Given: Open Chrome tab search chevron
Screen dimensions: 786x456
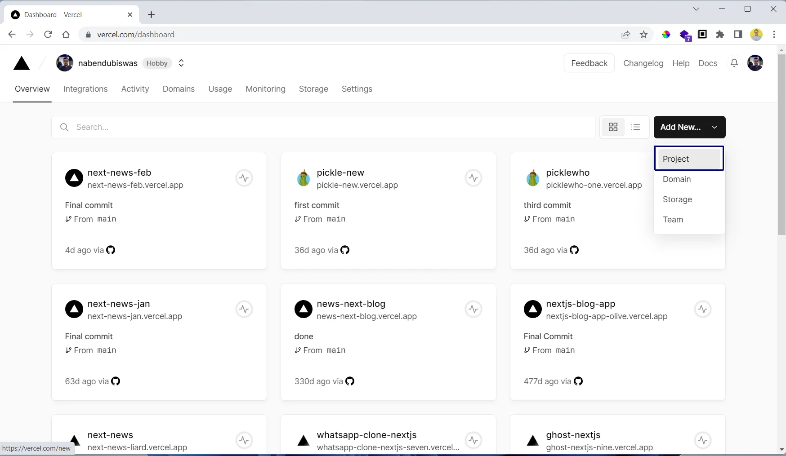Looking at the screenshot, I should [x=696, y=9].
